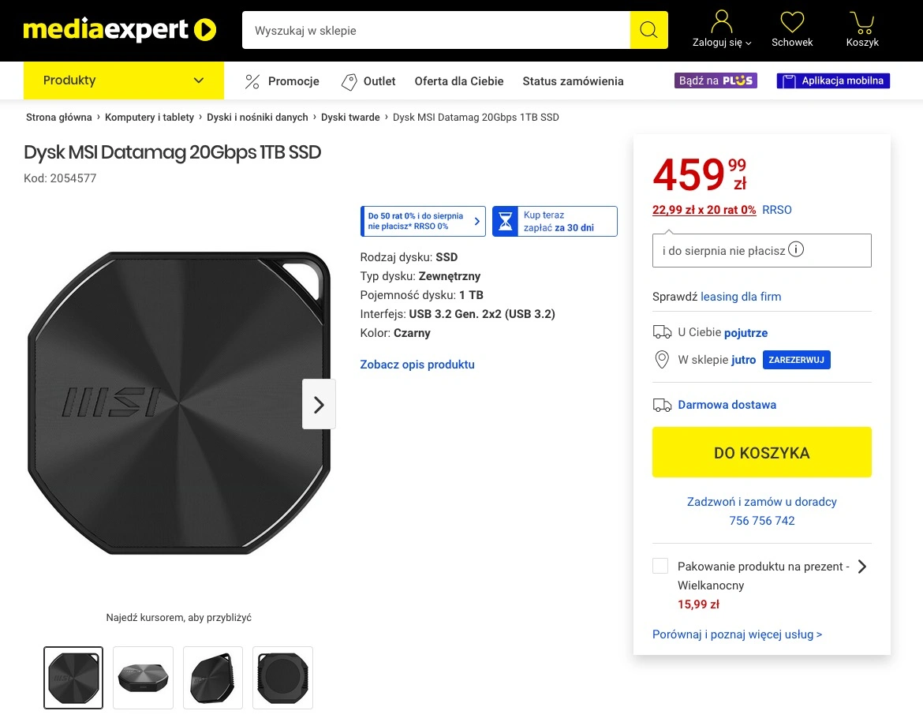The image size is (923, 722).
Task: Click the info icon beside sierpnia nie płacisz
Action: pos(796,249)
